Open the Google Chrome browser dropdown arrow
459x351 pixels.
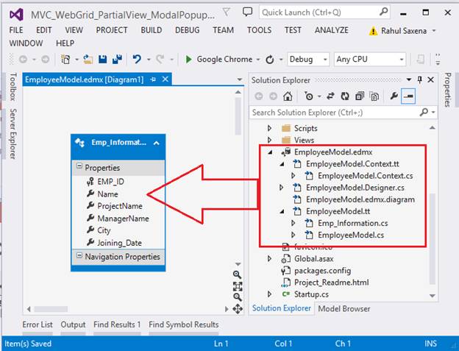pyautogui.click(x=258, y=60)
